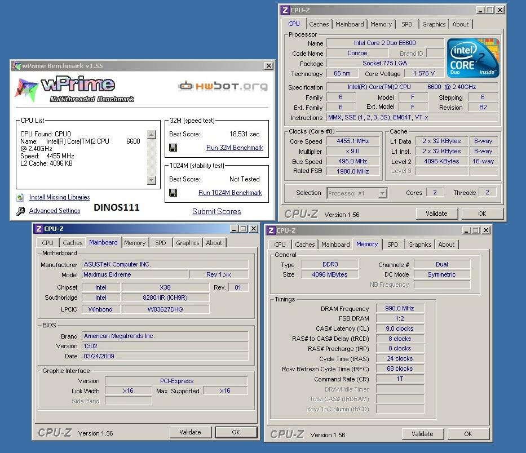Click the Z icon of Memory CPU-Z window
This screenshot has height=453, width=526.
[271, 230]
